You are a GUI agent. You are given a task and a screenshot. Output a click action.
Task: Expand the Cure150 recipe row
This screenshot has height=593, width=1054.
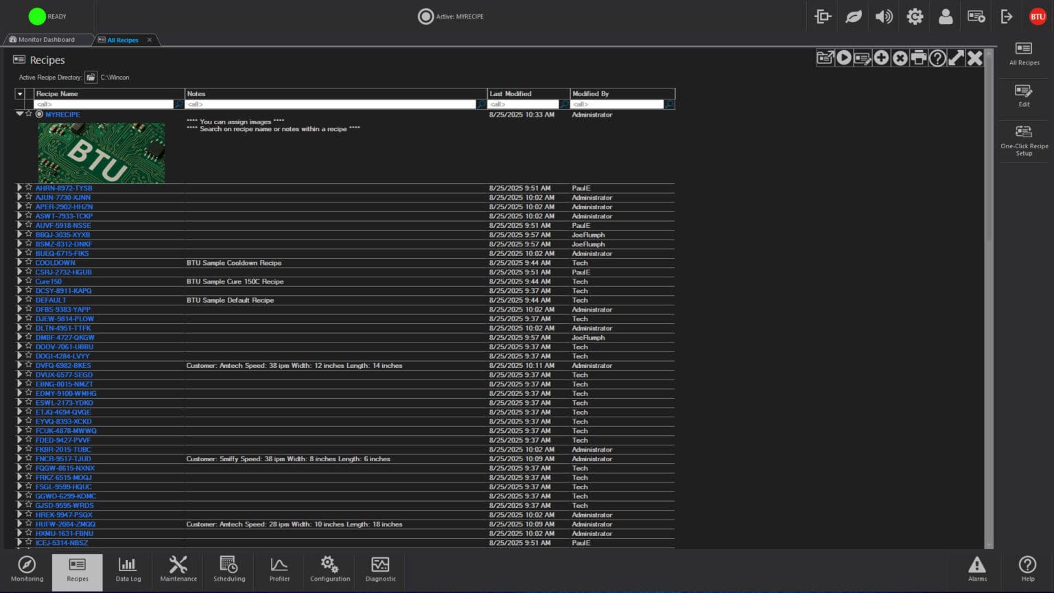19,281
